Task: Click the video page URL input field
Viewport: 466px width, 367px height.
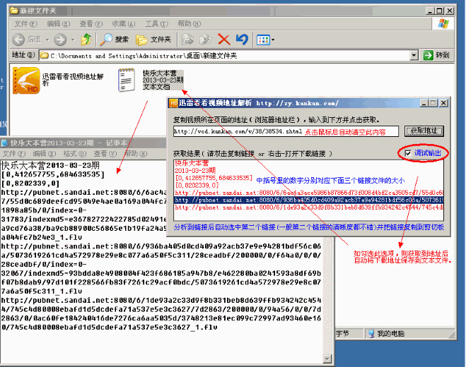Action: [283, 131]
